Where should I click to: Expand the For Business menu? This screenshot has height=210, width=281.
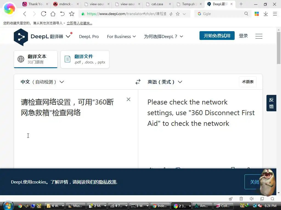tap(121, 36)
